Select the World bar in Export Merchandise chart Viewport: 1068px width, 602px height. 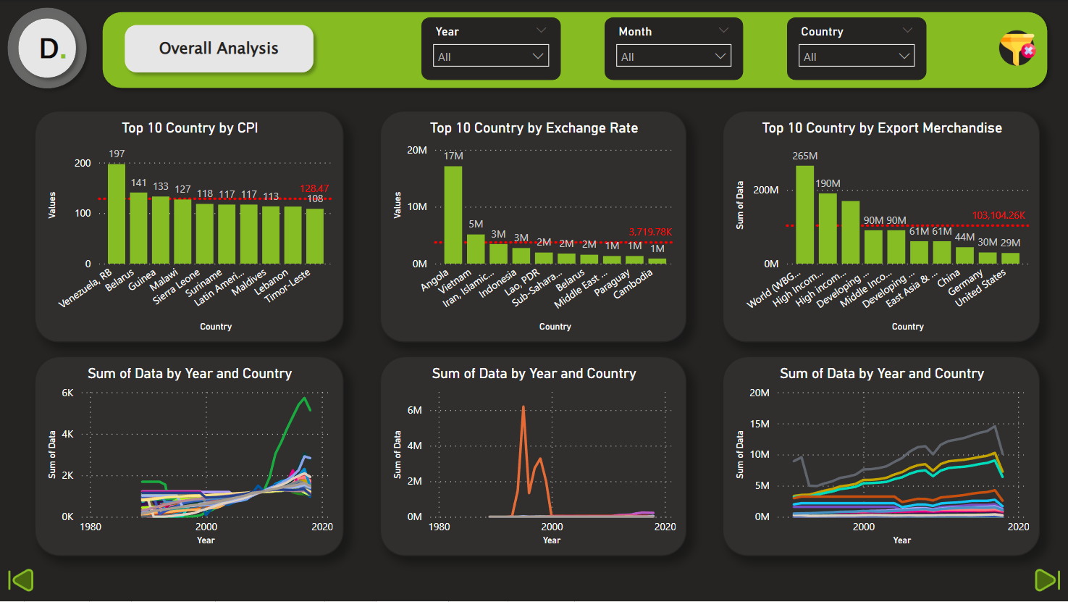coord(804,215)
